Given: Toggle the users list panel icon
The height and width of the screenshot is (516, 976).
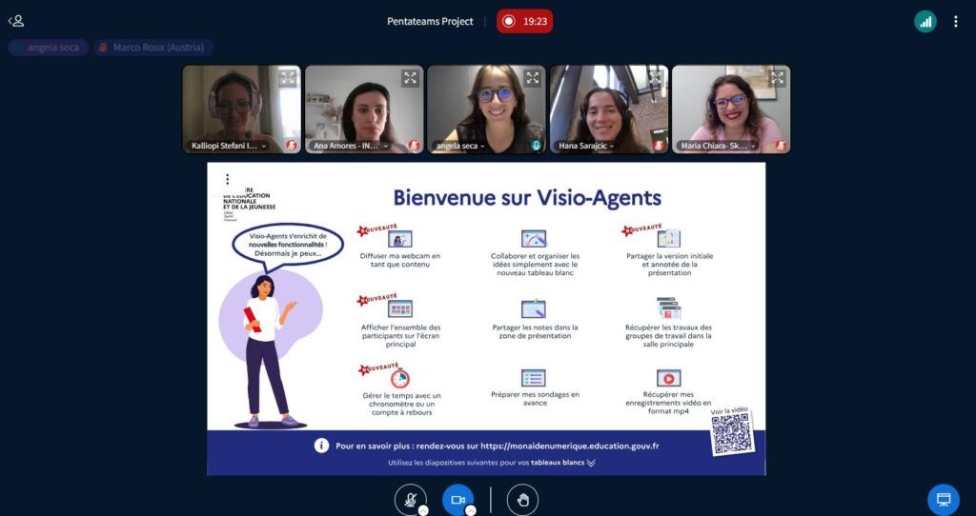Looking at the screenshot, I should pyautogui.click(x=16, y=21).
